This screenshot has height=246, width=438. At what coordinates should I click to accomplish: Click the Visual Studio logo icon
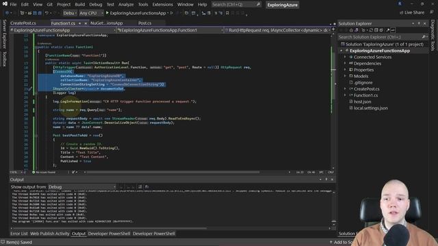pos(5,4)
